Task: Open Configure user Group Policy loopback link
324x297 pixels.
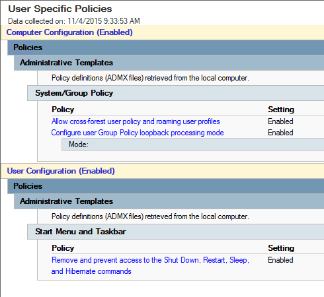Action: pos(138,133)
